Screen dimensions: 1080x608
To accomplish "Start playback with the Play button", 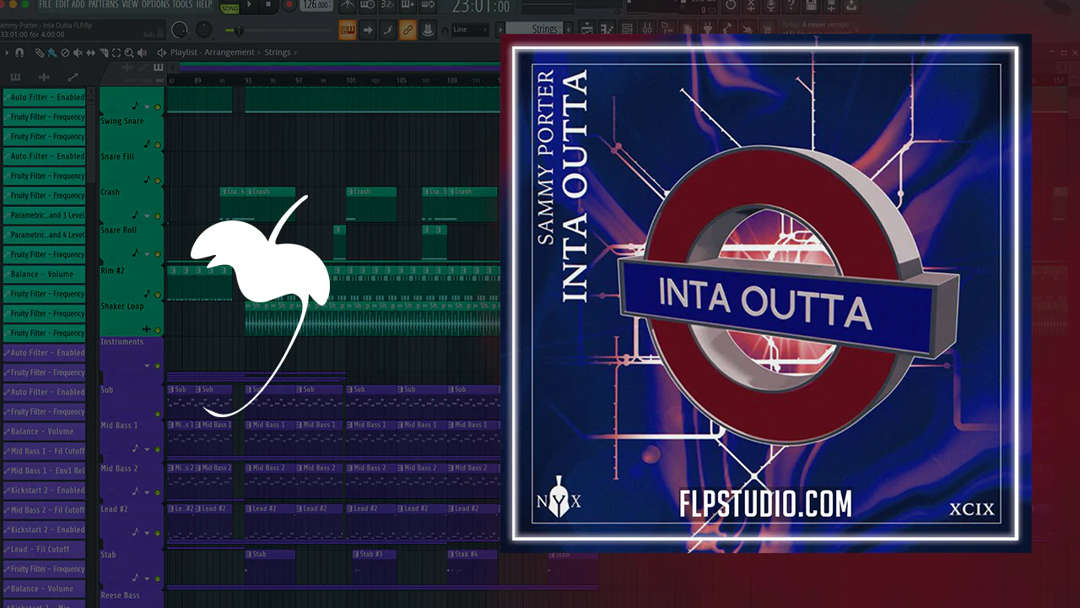I will pos(250,5).
